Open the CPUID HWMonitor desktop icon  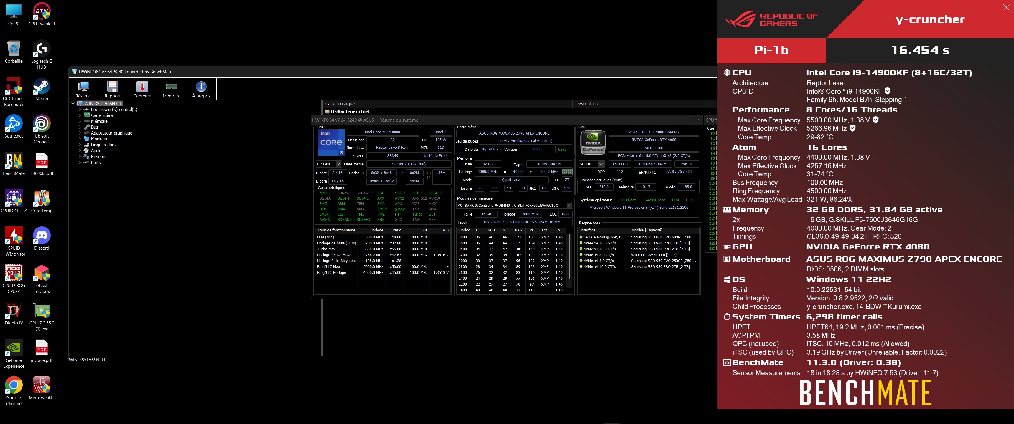click(x=14, y=241)
